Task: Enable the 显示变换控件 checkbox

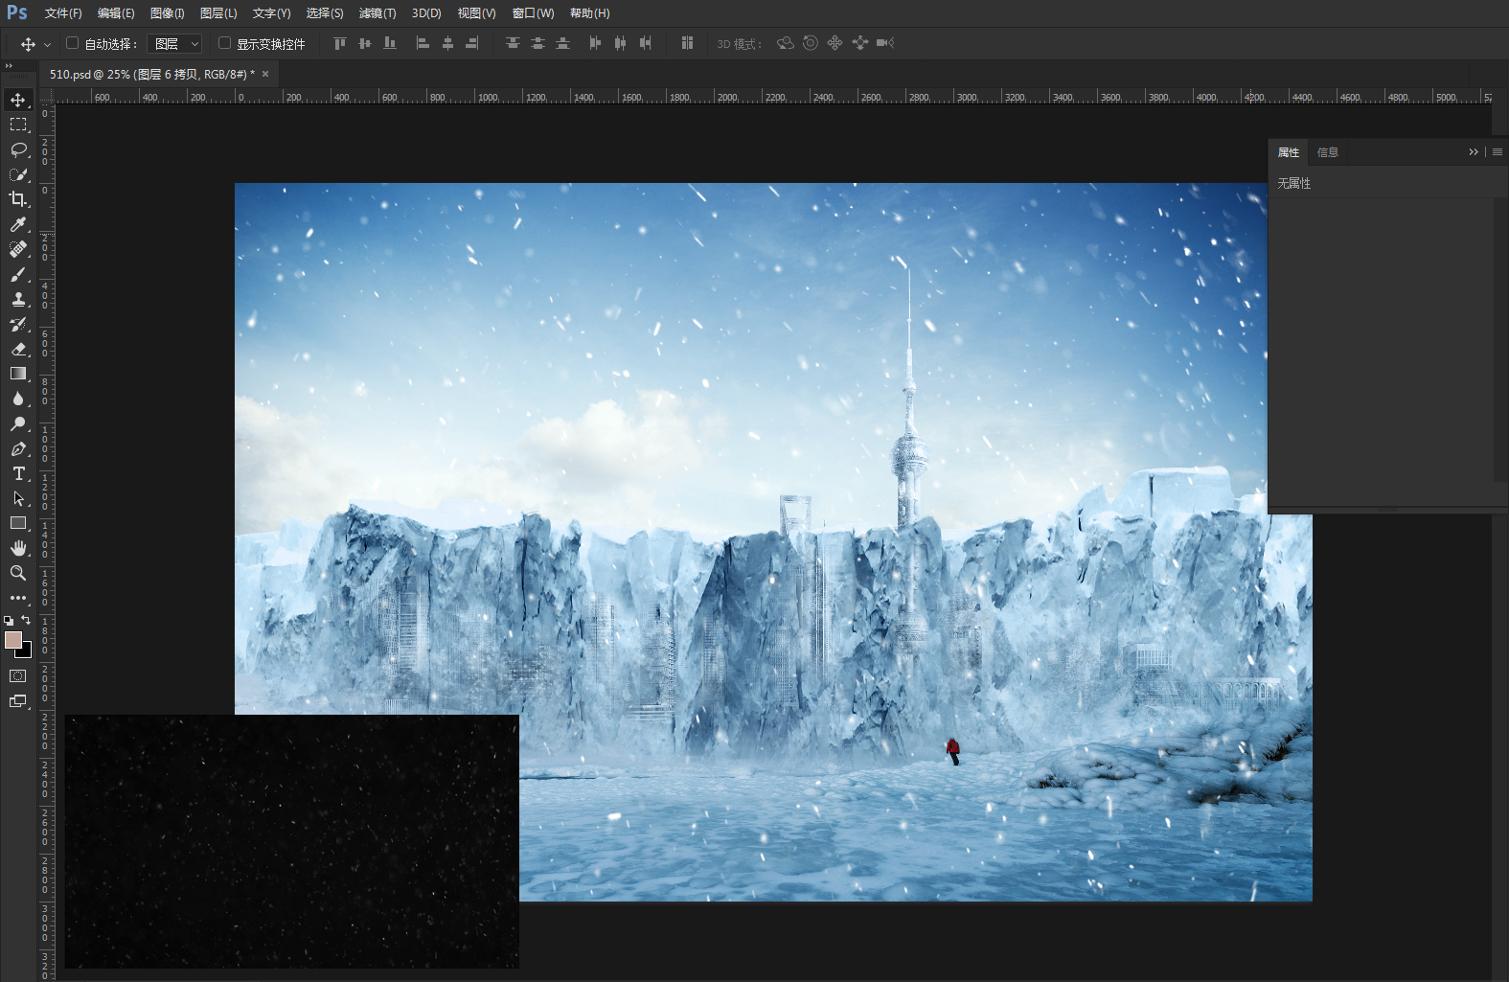Action: pos(224,43)
